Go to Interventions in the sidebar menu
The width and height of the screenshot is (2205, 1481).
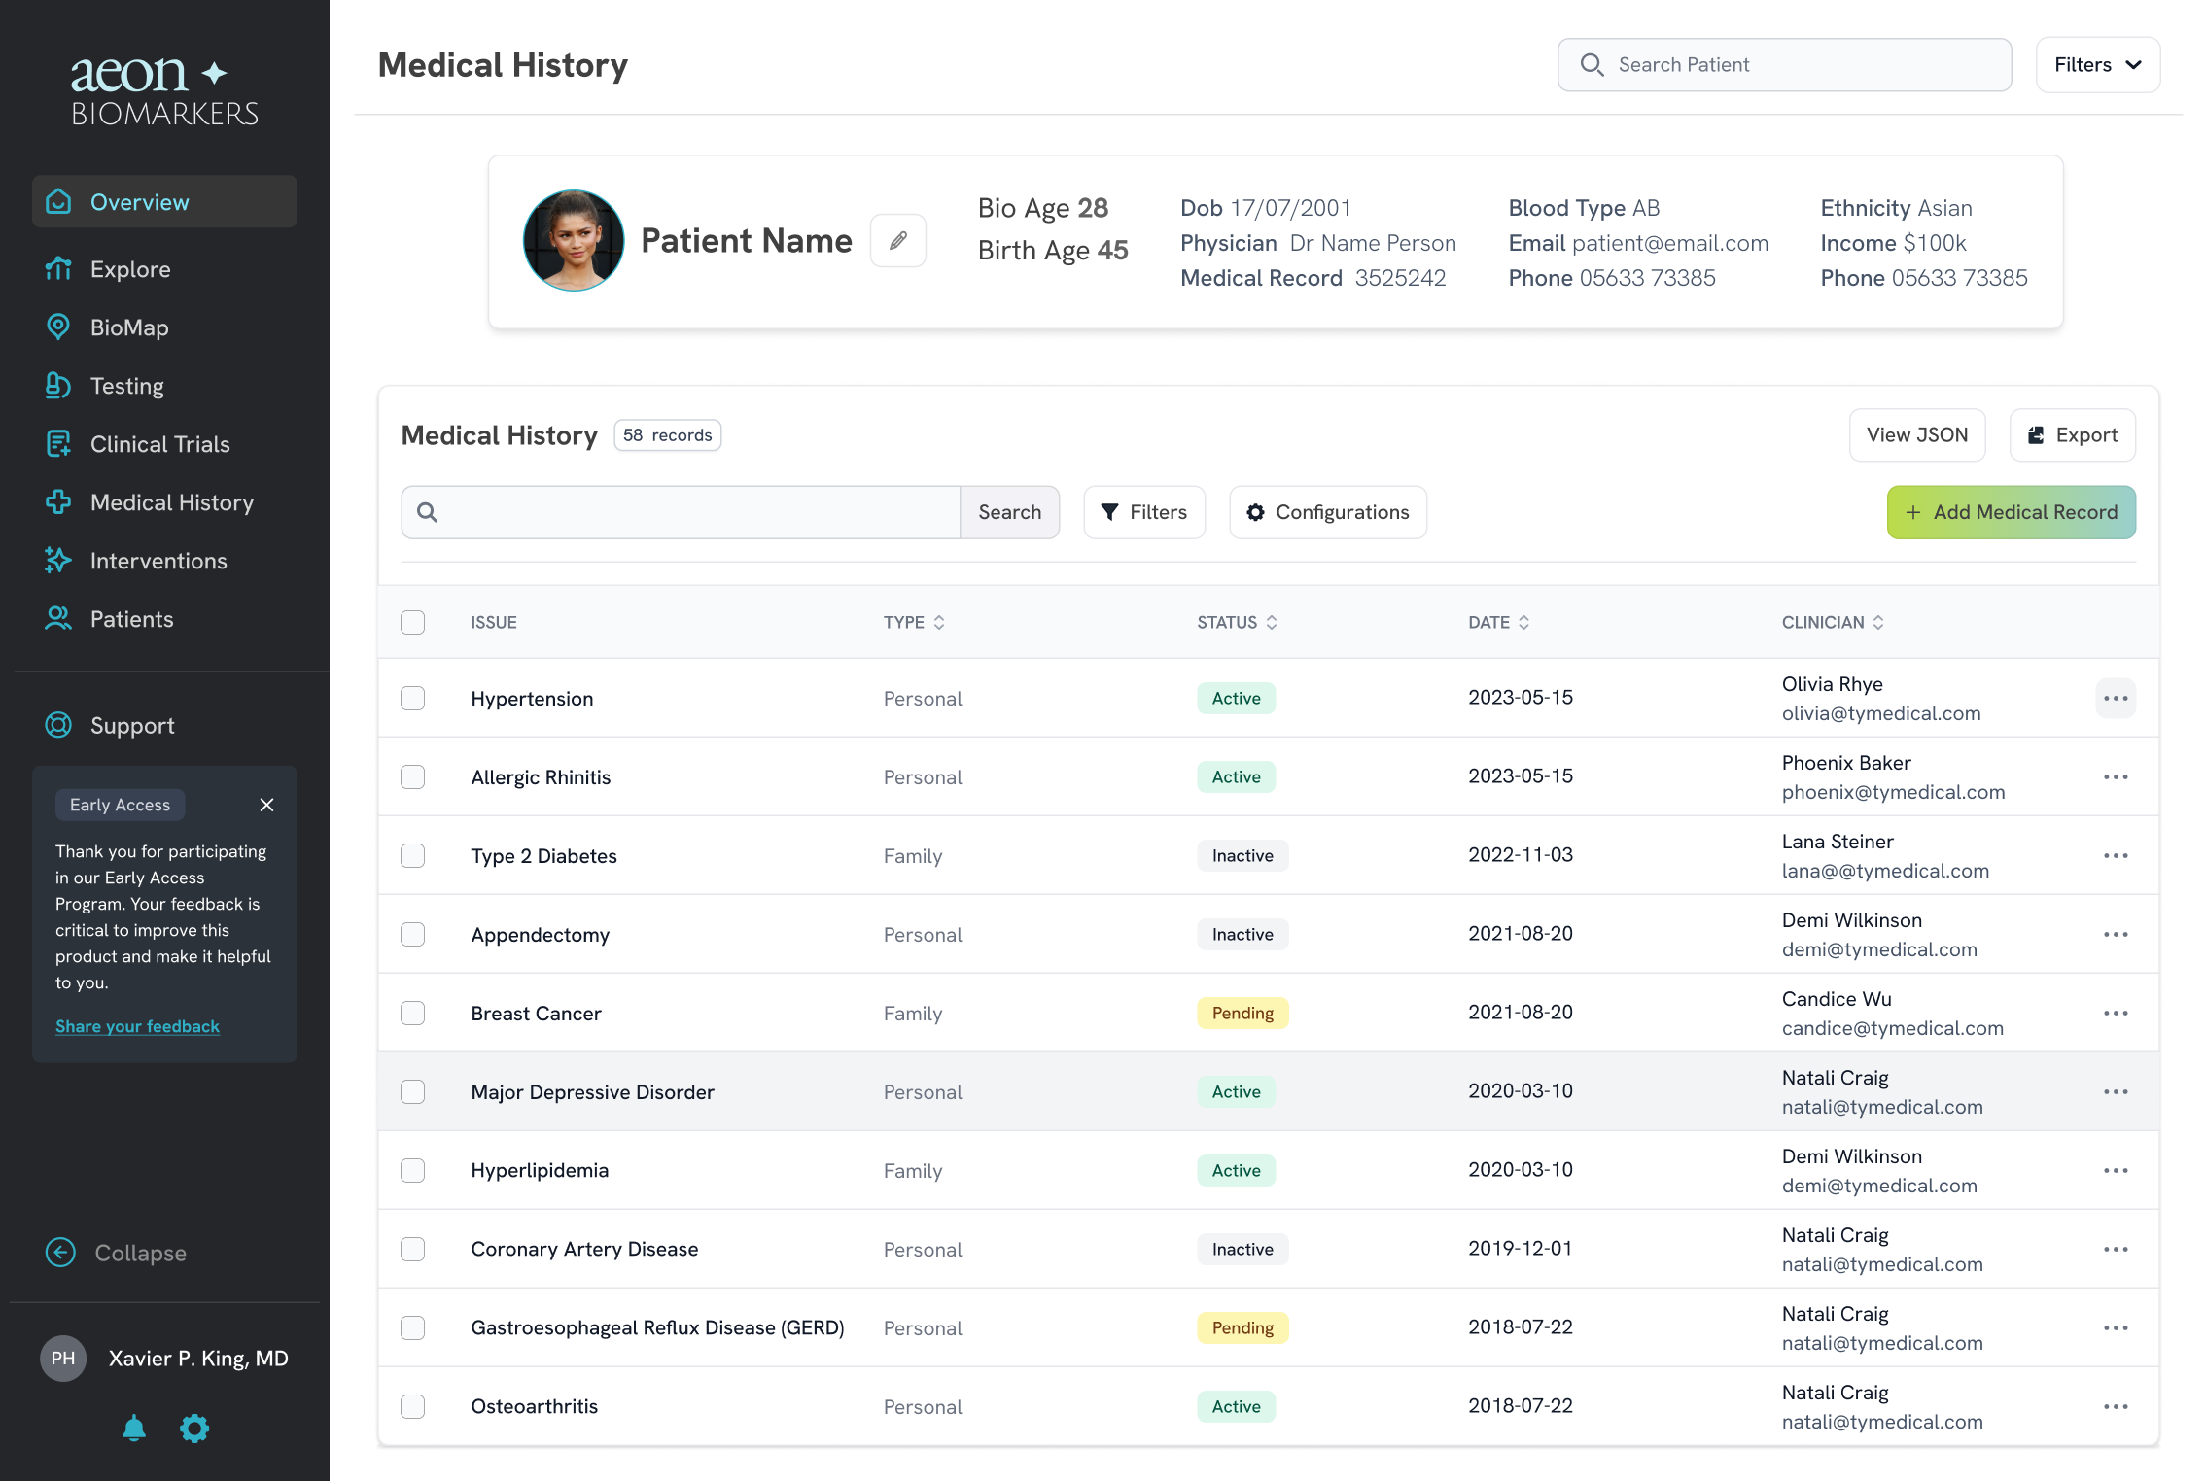tap(157, 561)
